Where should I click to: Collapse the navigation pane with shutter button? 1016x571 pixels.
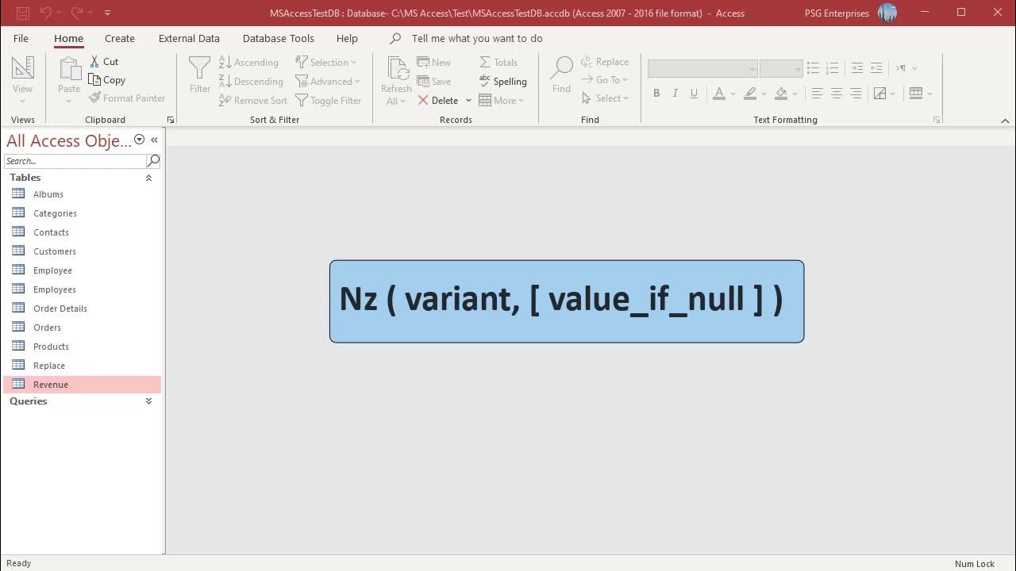(x=155, y=140)
